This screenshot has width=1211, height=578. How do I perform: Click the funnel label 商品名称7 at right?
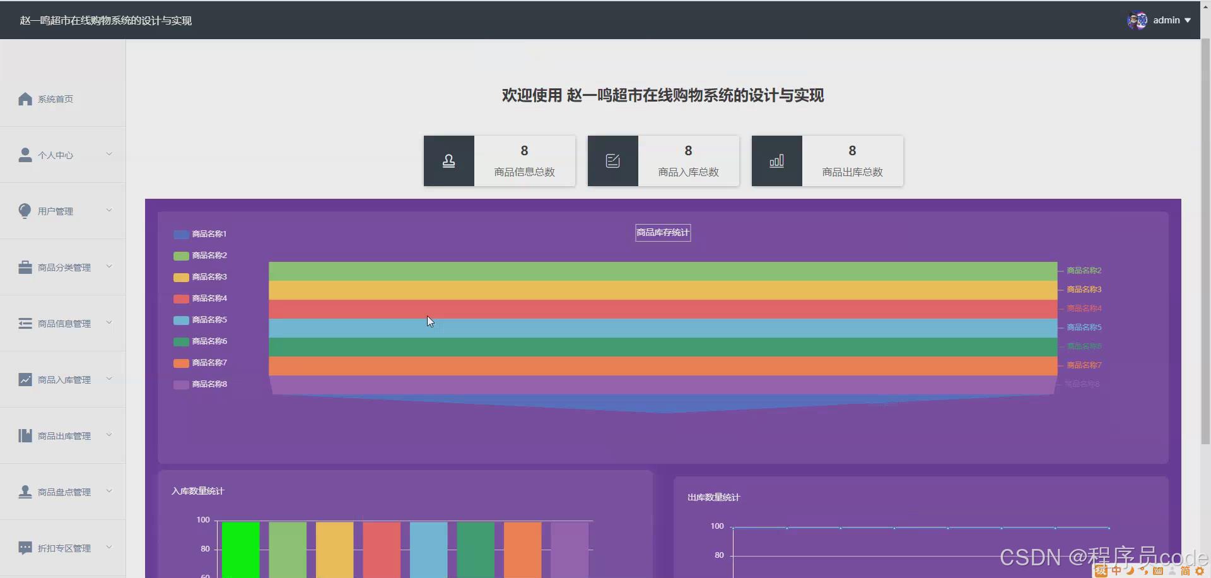(x=1084, y=365)
